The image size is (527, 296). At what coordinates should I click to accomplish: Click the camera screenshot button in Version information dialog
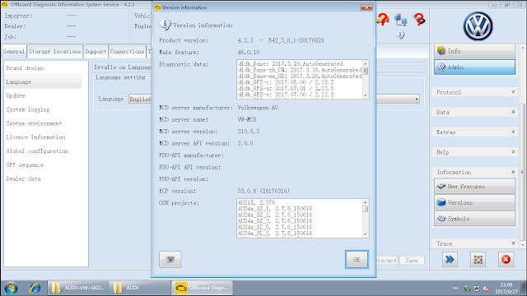click(170, 260)
